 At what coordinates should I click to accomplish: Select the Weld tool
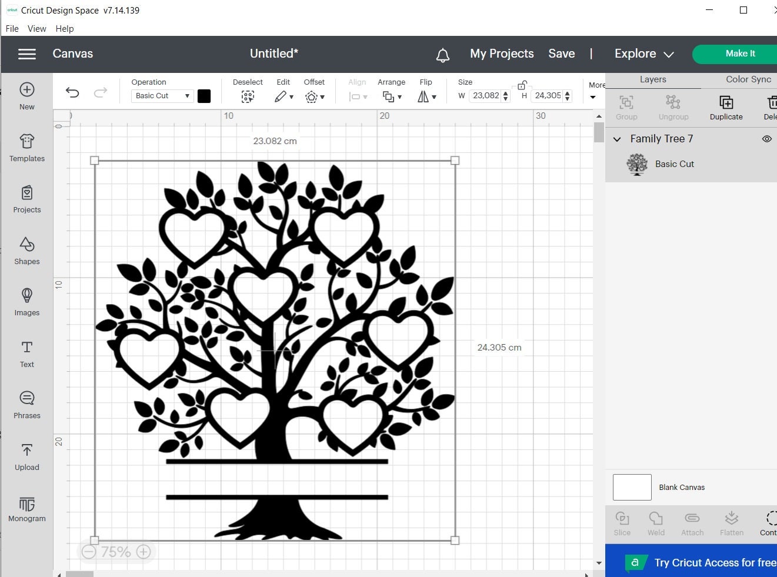[x=656, y=522]
